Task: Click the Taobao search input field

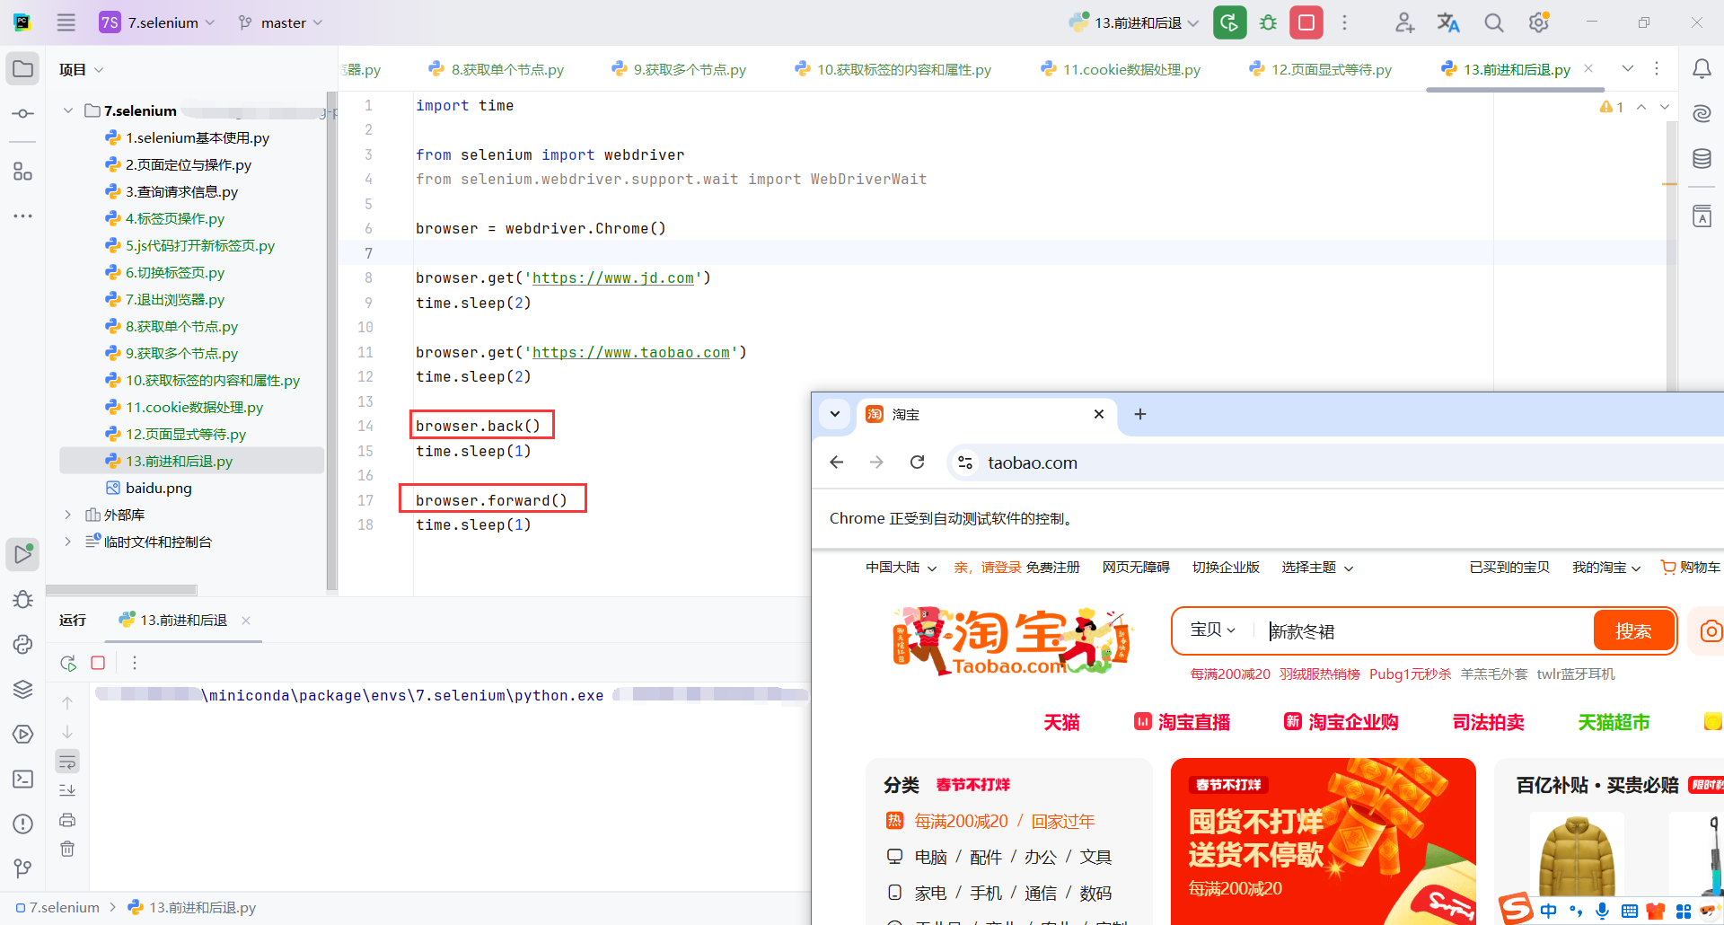Action: (1428, 631)
